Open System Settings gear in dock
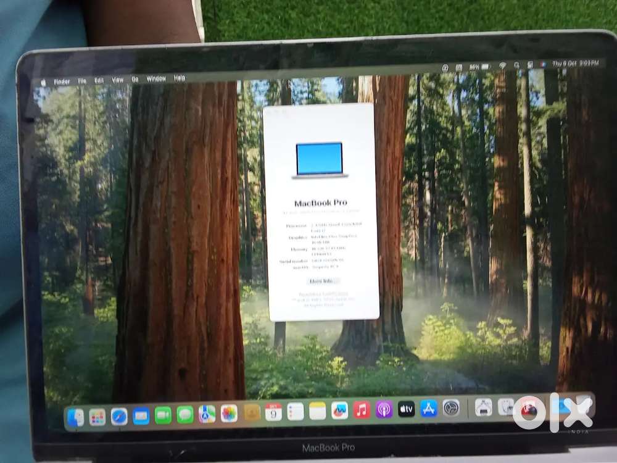 (x=451, y=407)
